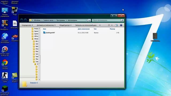
Task: Click the tree scrollbar up arrow
Action: [39, 29]
